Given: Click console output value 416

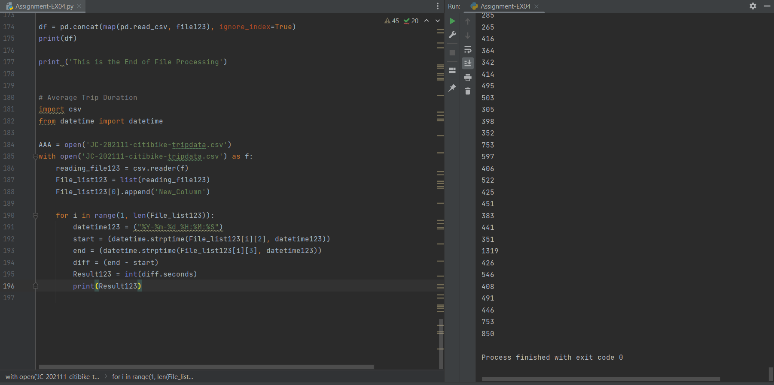Looking at the screenshot, I should [488, 39].
